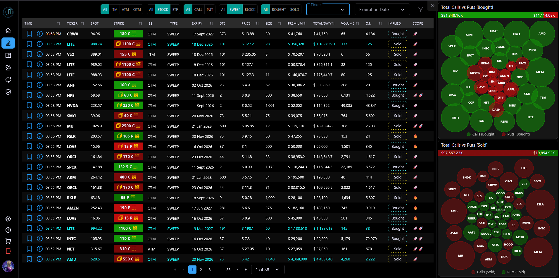This screenshot has width=559, height=278.
Task: Click the AMD ticker in last row
Action: point(72,259)
